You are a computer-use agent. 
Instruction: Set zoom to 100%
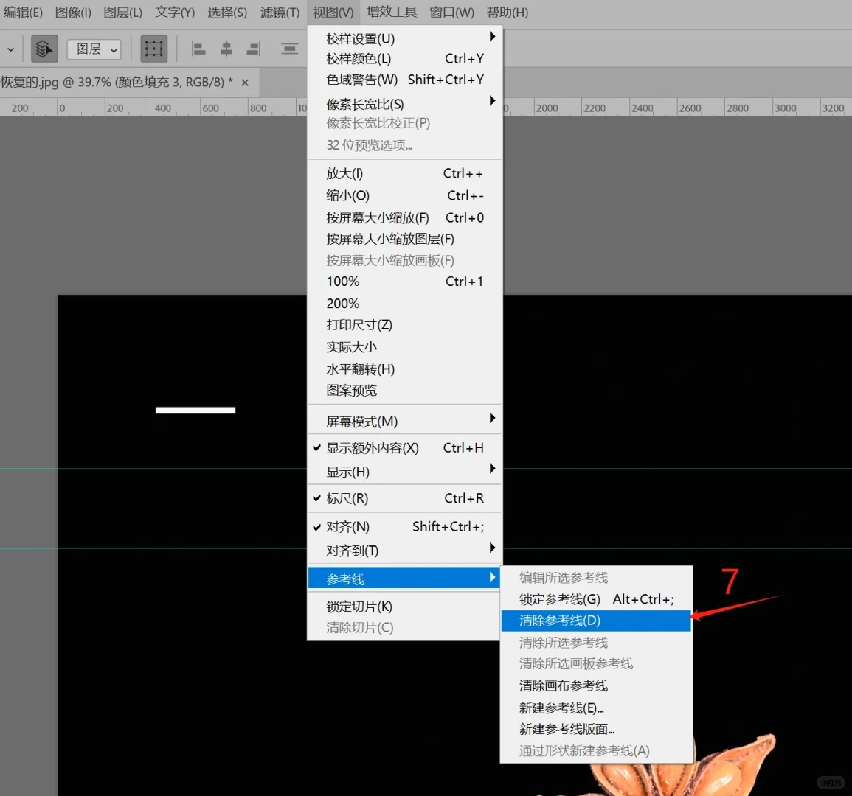(405, 282)
